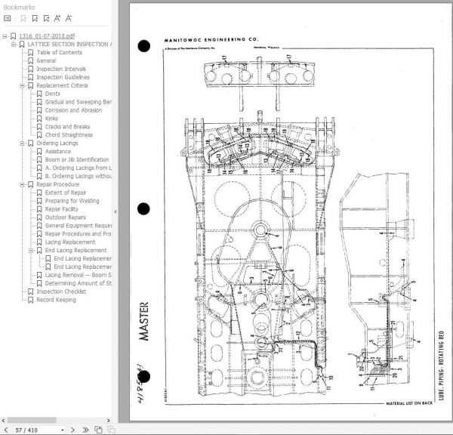
Task: Jump to the last page
Action: (x=85, y=430)
